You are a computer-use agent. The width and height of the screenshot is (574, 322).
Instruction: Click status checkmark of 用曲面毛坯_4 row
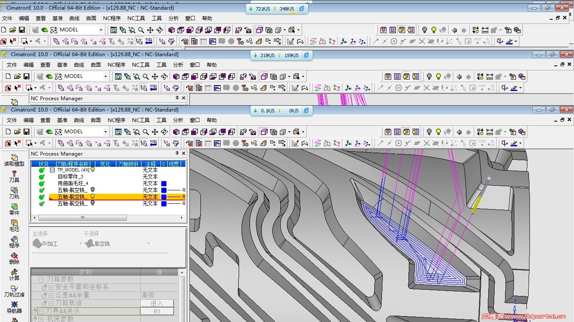(x=42, y=183)
